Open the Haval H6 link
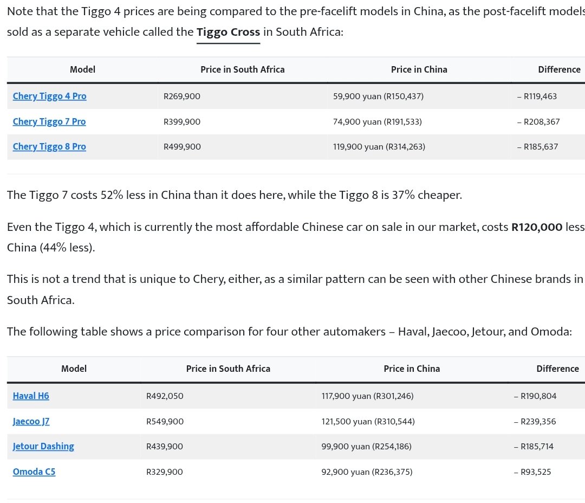The width and height of the screenshot is (585, 503). coord(31,396)
